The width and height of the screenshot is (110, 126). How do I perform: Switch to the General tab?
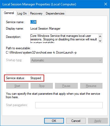pos(9,13)
